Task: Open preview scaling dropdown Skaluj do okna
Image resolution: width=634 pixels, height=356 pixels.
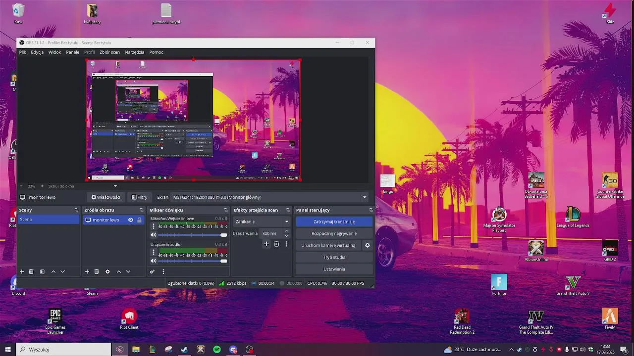Action: pos(83,186)
